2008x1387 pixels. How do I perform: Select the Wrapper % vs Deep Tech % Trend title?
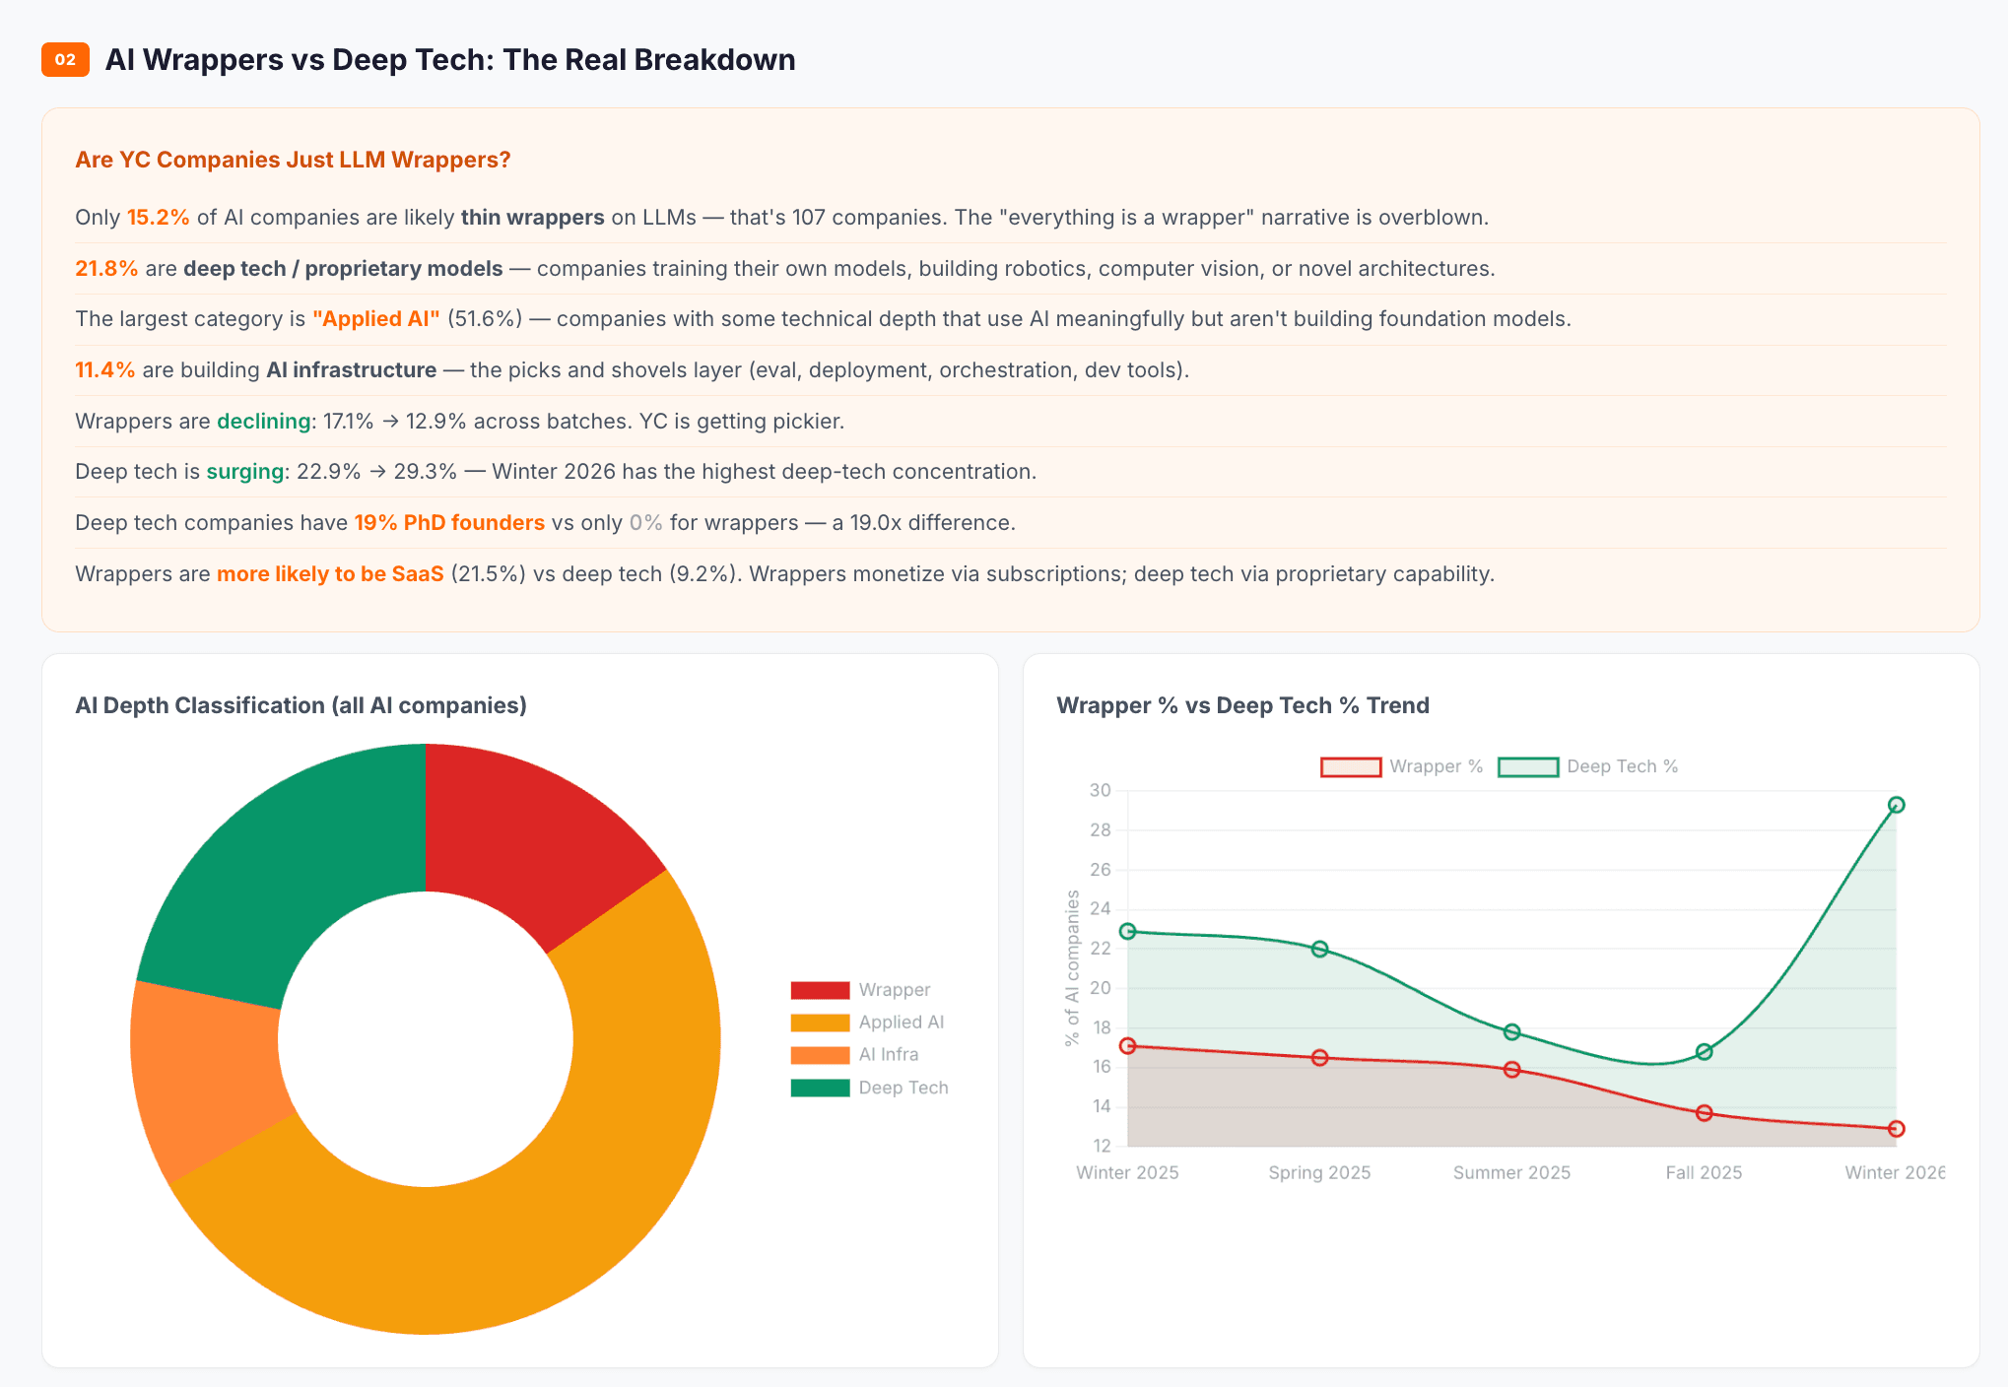(x=1243, y=705)
